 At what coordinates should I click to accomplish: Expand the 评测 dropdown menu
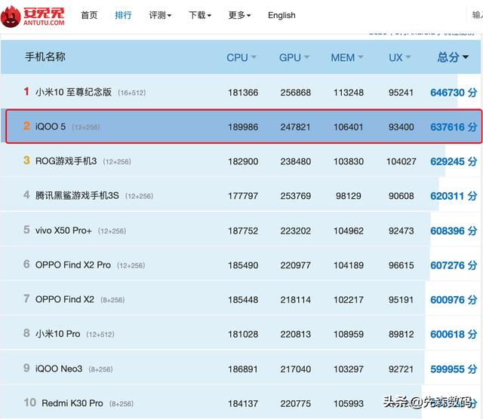coord(160,15)
